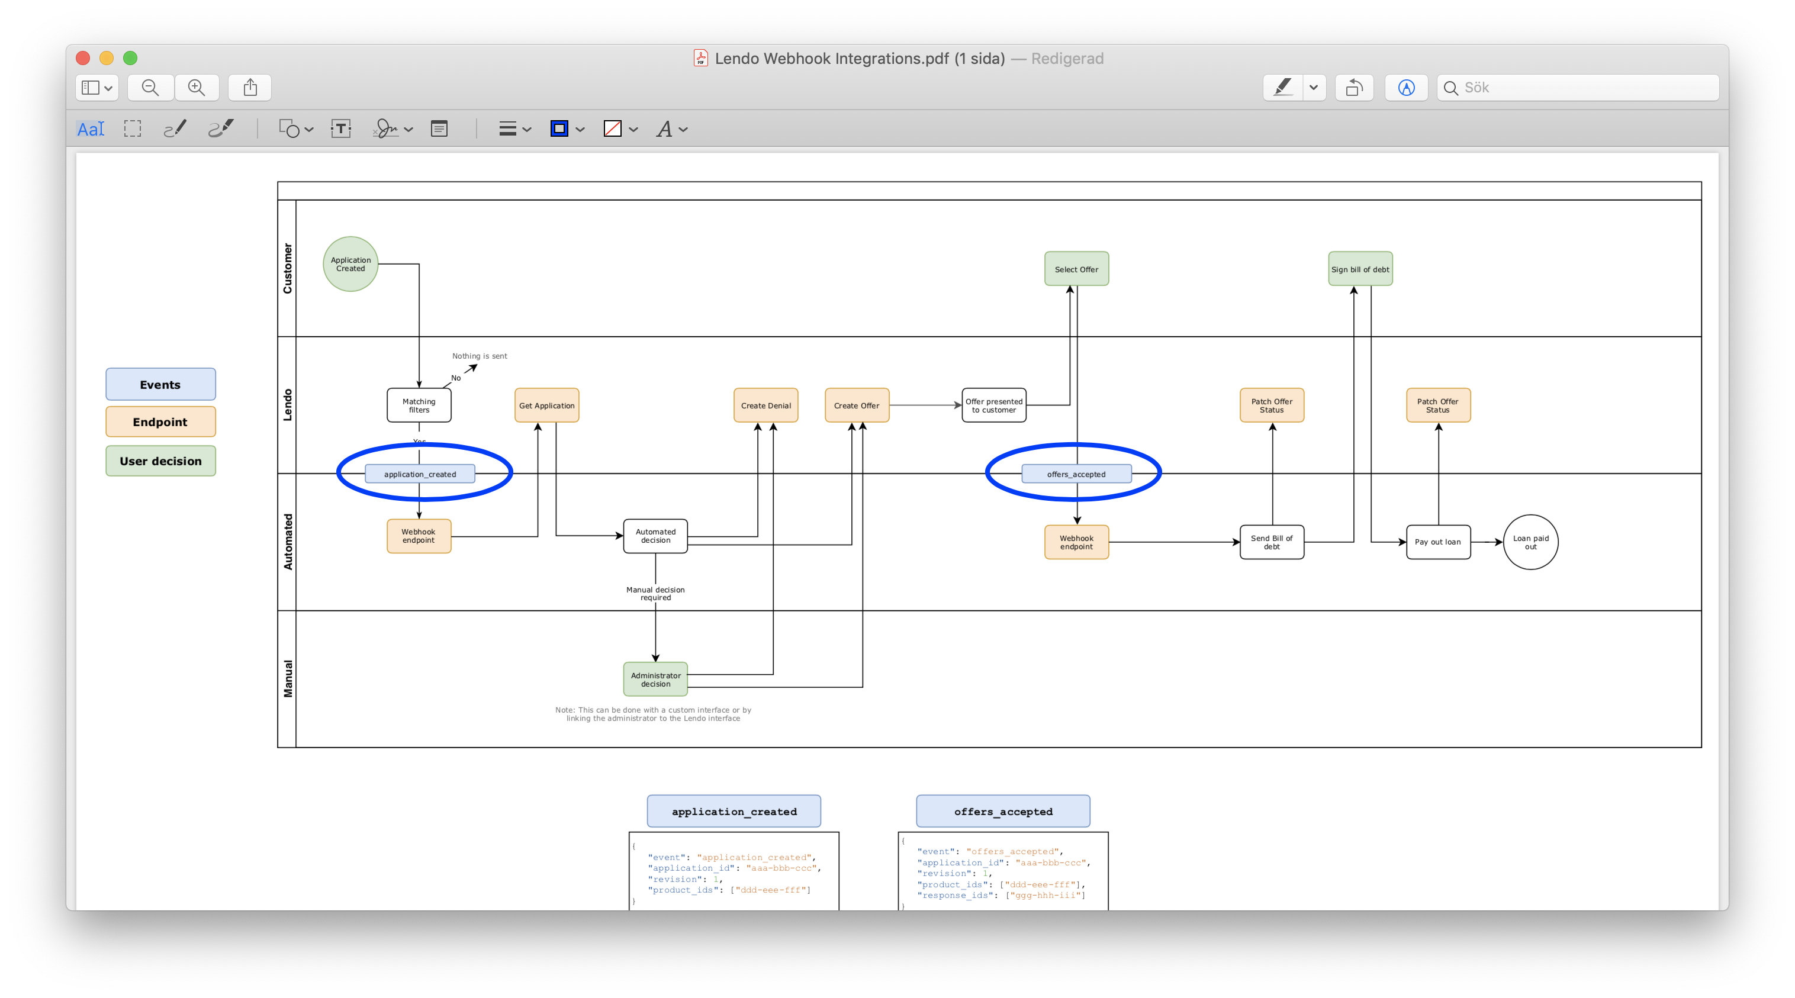The width and height of the screenshot is (1795, 998).
Task: Click the zoom out magnifier button
Action: click(150, 88)
